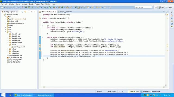This screenshot has width=174, height=97.
Task: Click the Save toolbar icon
Action: coord(7,7)
